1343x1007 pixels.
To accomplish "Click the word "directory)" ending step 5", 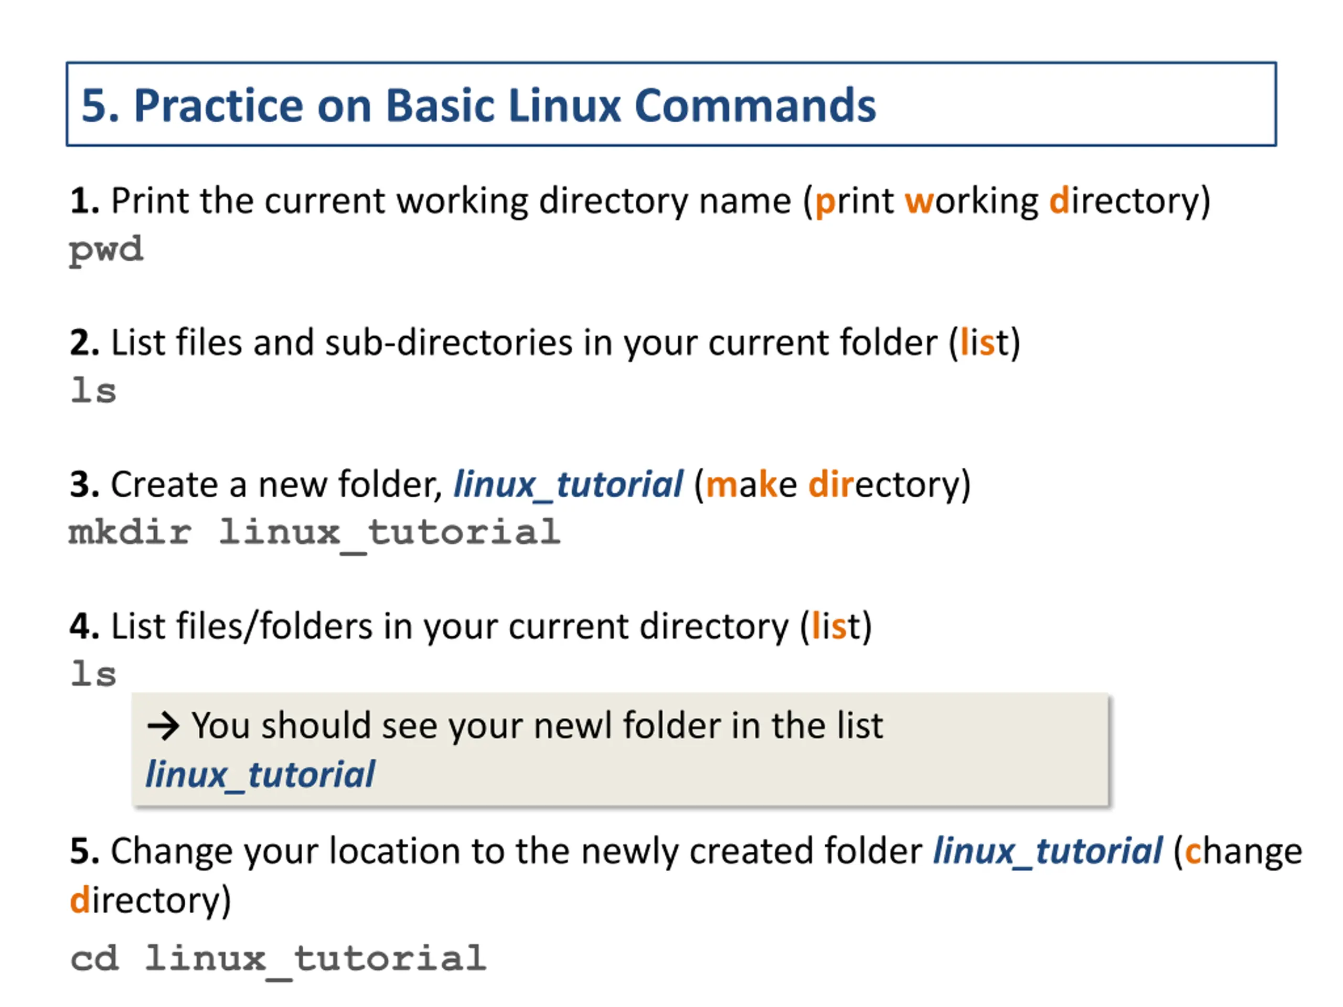I will pos(151,902).
